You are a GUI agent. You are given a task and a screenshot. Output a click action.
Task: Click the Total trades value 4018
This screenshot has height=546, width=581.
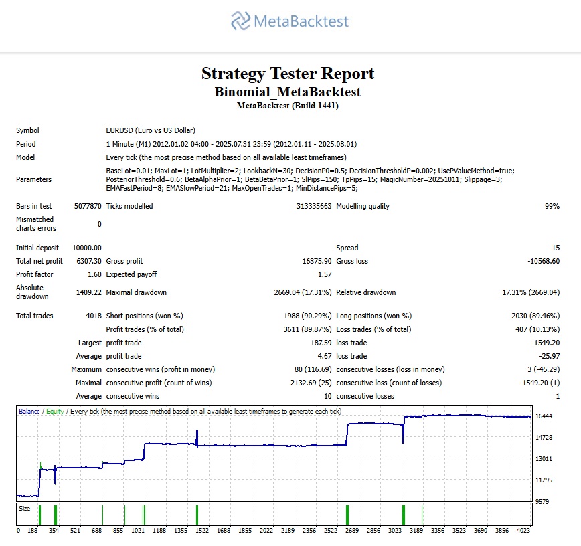pyautogui.click(x=92, y=316)
